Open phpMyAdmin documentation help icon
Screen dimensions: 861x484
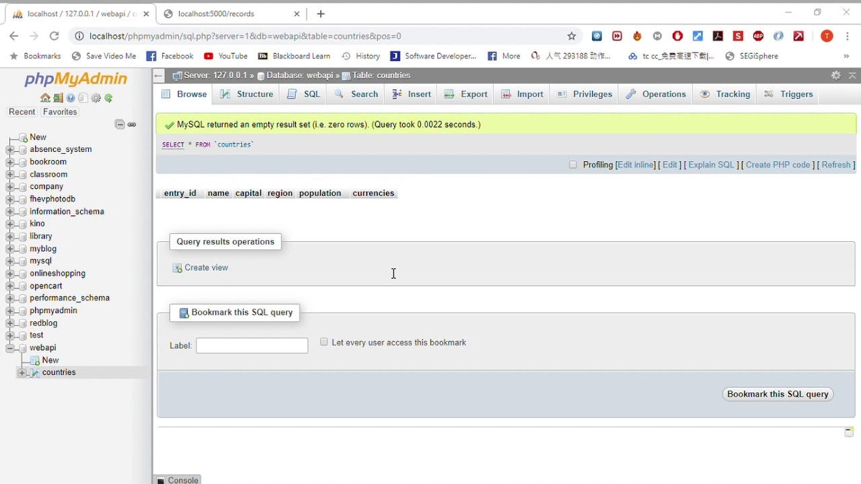pyautogui.click(x=71, y=98)
